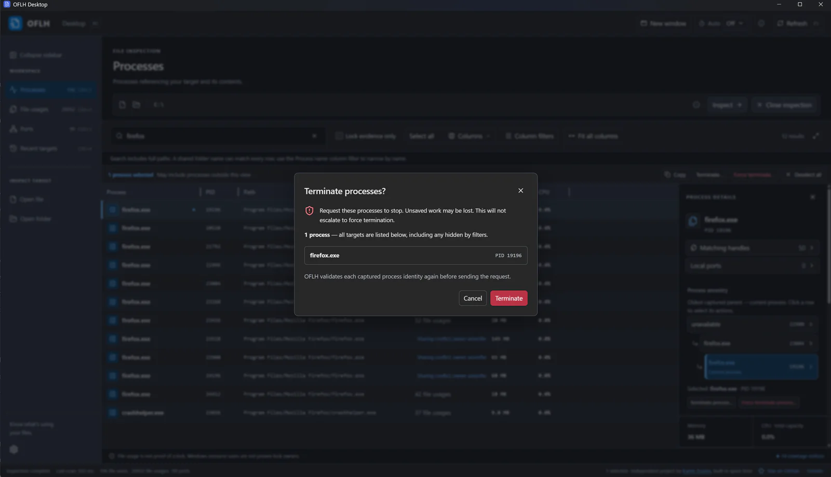Click the Inspect button
The height and width of the screenshot is (477, 831).
[727, 105]
